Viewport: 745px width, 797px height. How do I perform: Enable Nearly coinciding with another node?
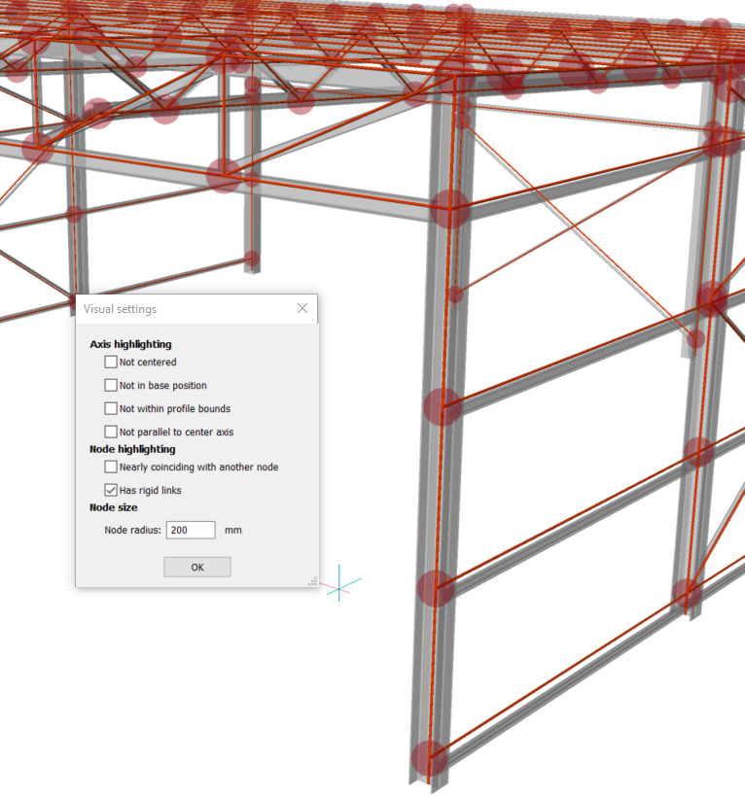(111, 468)
